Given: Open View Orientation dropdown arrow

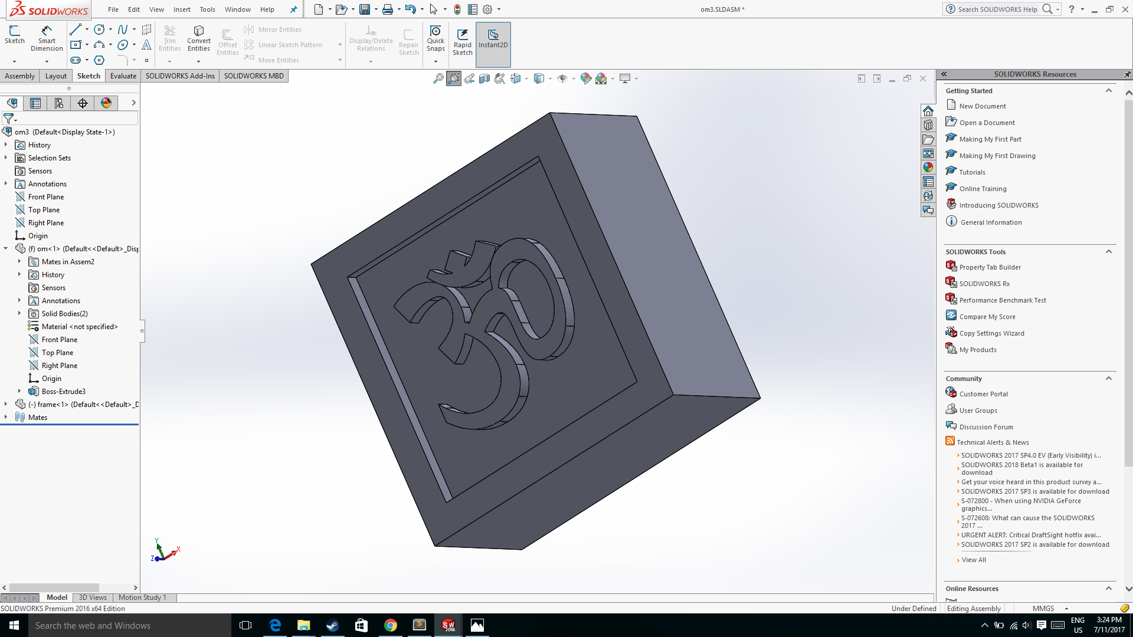Looking at the screenshot, I should (x=526, y=78).
